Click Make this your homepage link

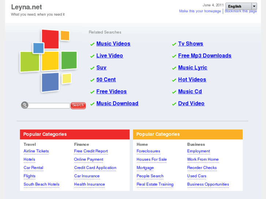click(200, 11)
